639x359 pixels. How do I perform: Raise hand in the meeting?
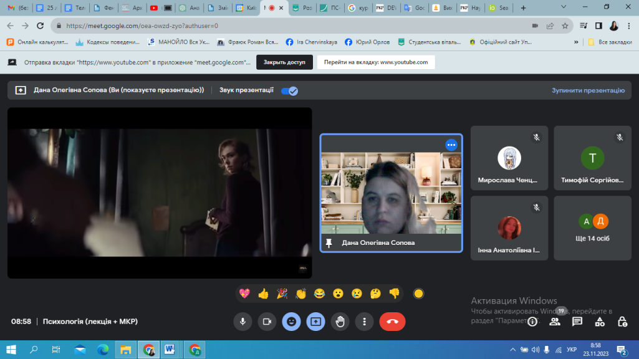340,322
